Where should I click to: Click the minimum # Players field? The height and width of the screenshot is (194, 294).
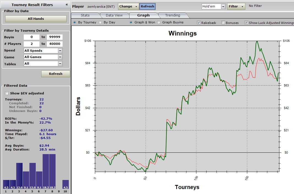pyautogui.click(x=31, y=44)
